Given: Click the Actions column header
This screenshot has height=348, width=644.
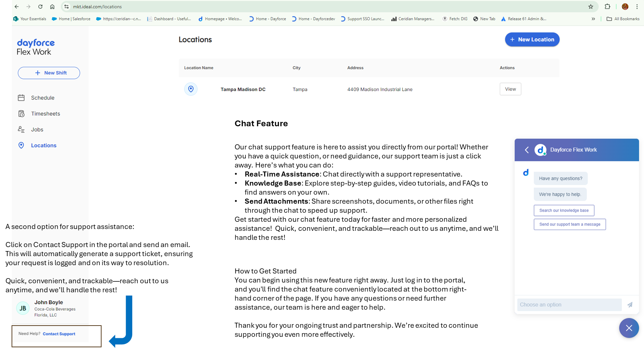Looking at the screenshot, I should (507, 68).
